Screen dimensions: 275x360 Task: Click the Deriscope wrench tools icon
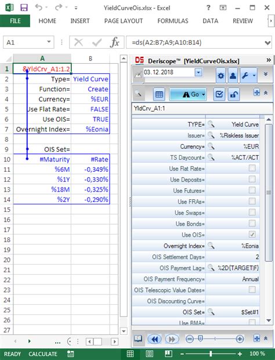pyautogui.click(x=245, y=75)
